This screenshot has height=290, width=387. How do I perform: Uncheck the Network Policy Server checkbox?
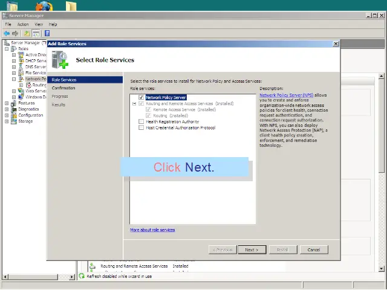click(x=141, y=97)
